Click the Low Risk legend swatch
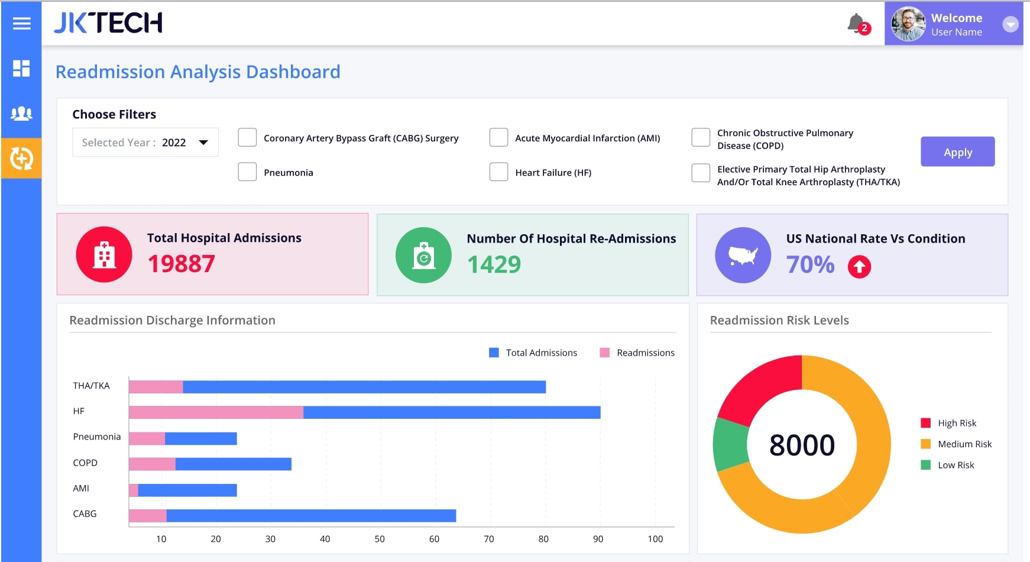1030x562 pixels. coord(926,465)
